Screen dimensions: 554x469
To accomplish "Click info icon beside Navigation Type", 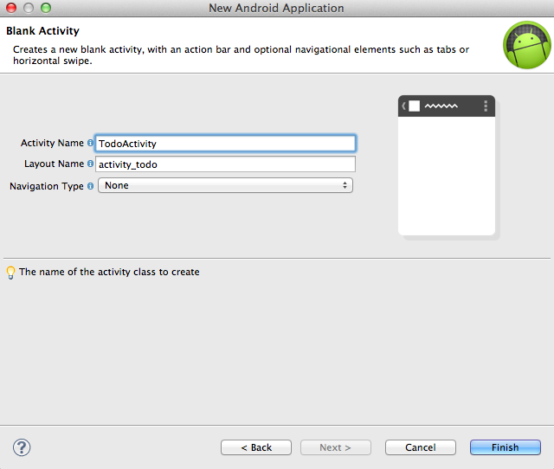I will [90, 186].
